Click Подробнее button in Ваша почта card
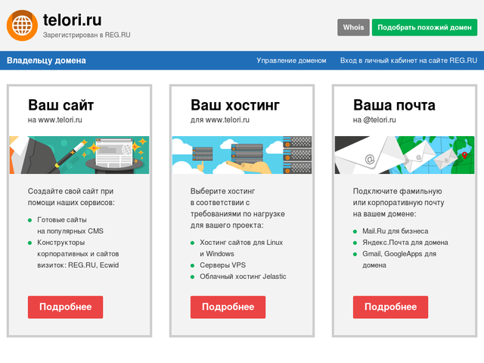The height and width of the screenshot is (363, 484). [391, 307]
